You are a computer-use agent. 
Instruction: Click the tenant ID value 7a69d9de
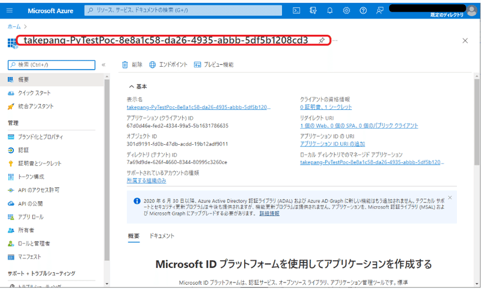point(177,162)
